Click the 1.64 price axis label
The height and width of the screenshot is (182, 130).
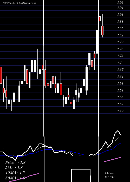pos(120,77)
